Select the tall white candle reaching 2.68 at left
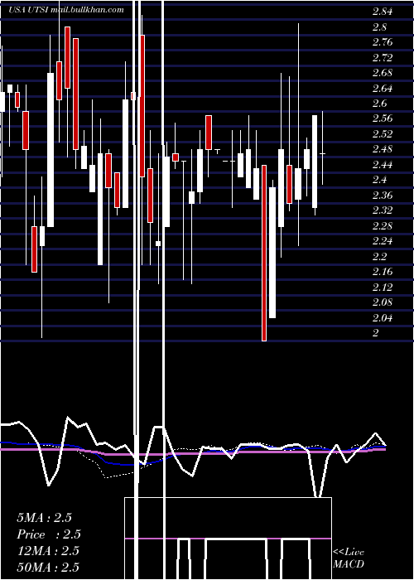 point(51,150)
